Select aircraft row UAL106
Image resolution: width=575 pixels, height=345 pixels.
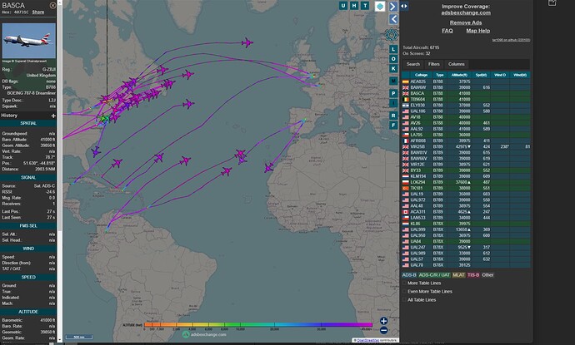466,111
